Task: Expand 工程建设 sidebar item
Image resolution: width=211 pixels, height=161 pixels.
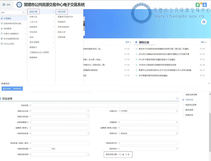Action: tap(13, 18)
